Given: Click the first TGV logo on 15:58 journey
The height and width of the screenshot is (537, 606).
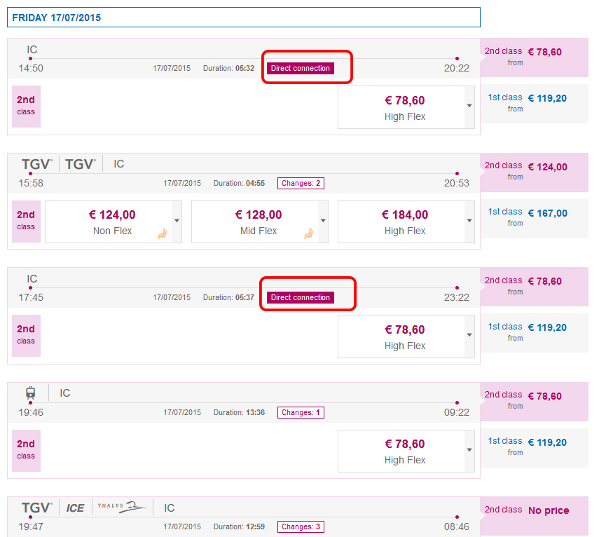Looking at the screenshot, I should 36,164.
